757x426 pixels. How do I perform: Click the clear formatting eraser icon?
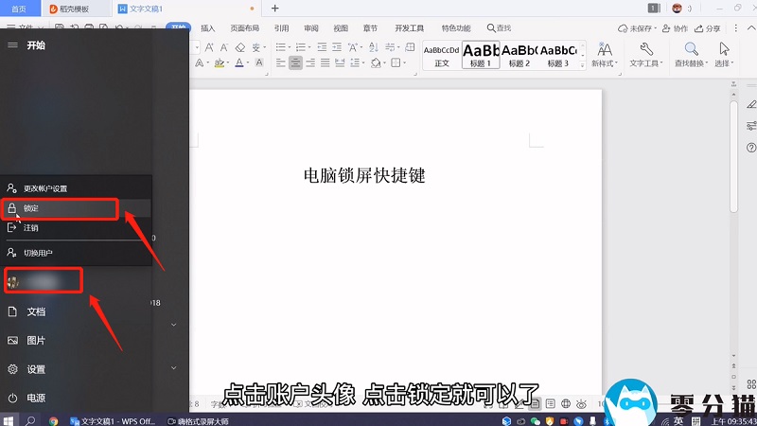tap(240, 46)
